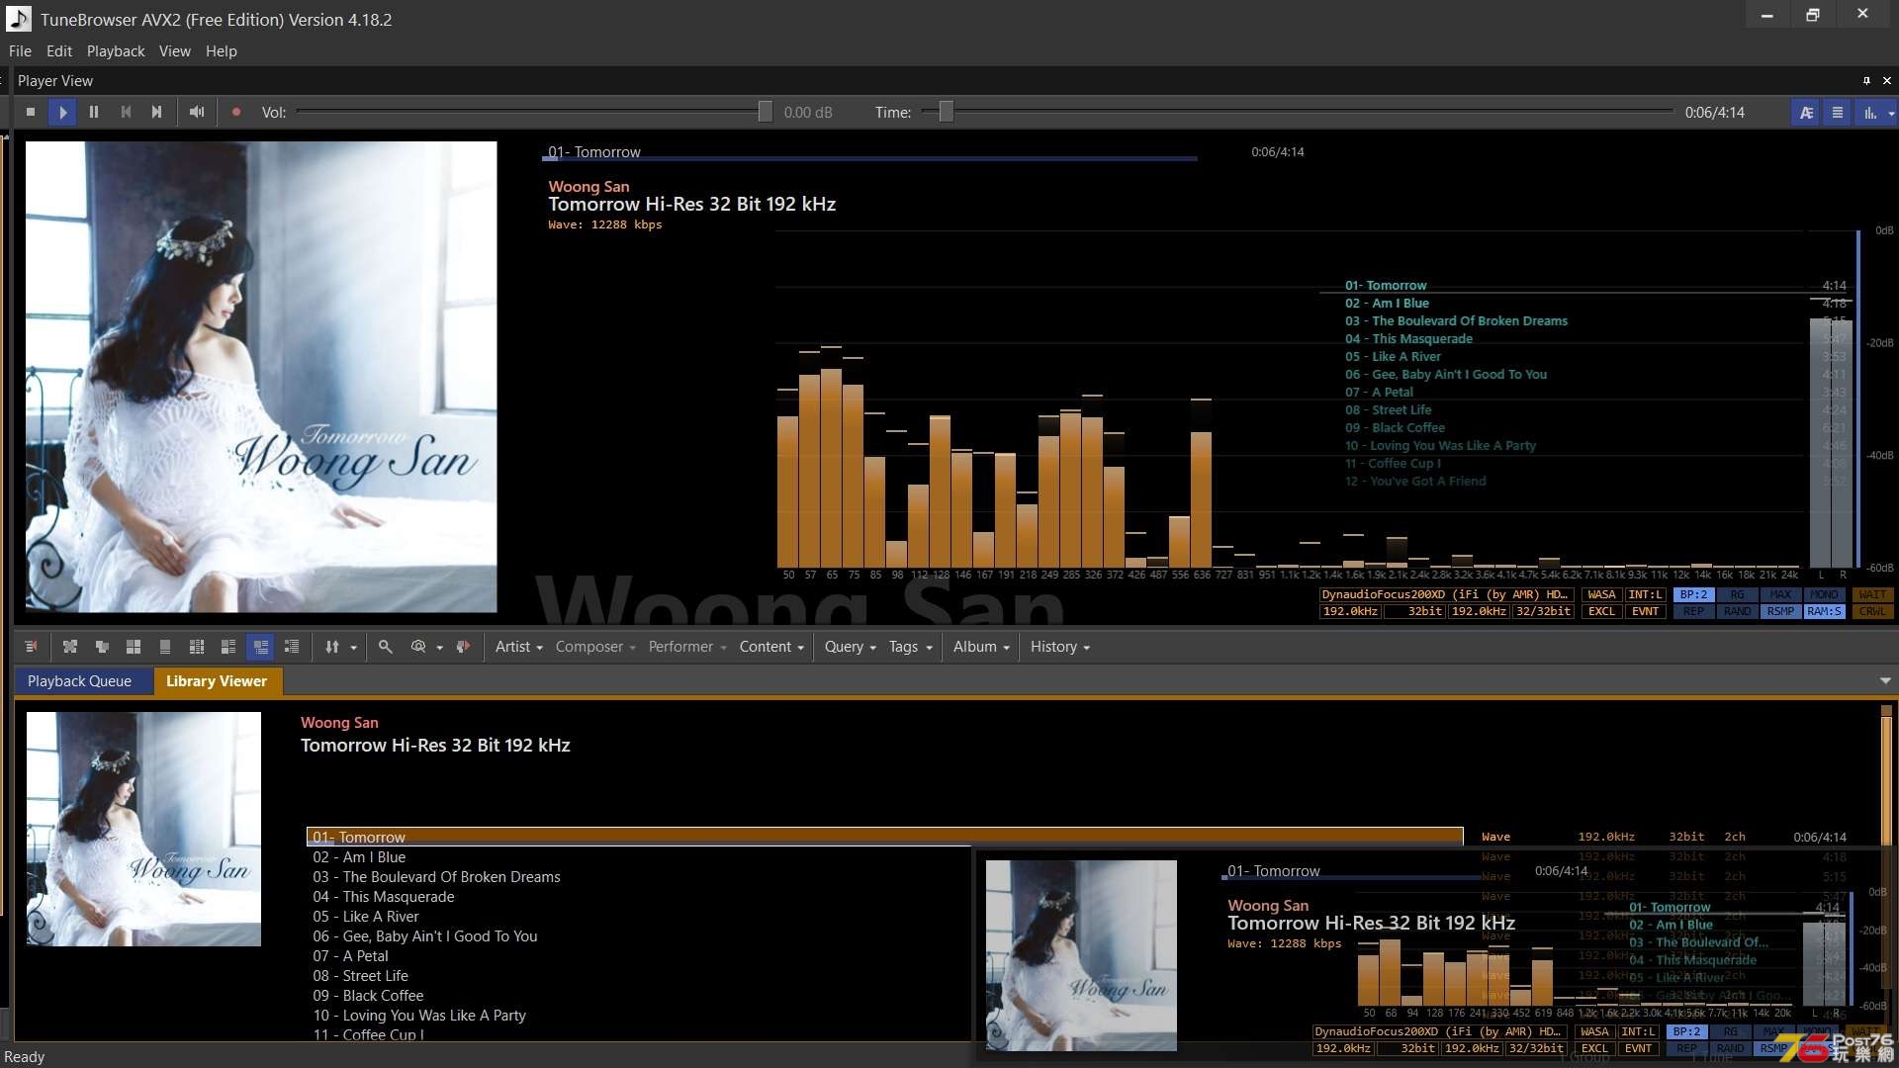
Task: Click the text style icon in player toolbar
Action: (x=1806, y=113)
